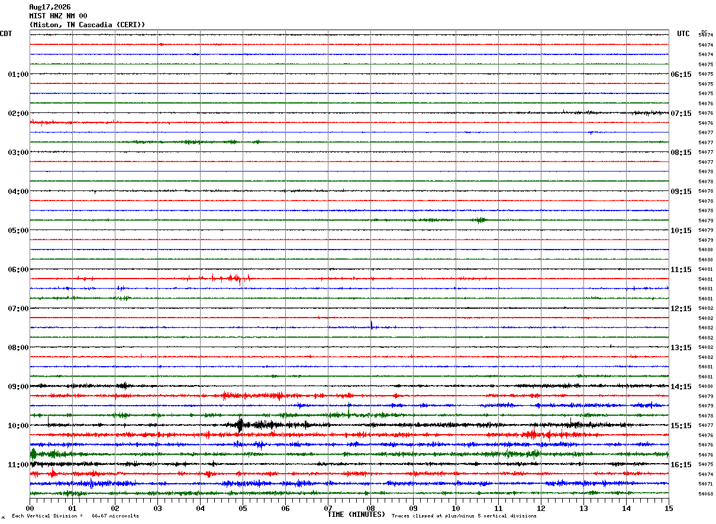Select the station code MIST HNZ NM 00
Screen dimensions: 716x524
[58, 16]
